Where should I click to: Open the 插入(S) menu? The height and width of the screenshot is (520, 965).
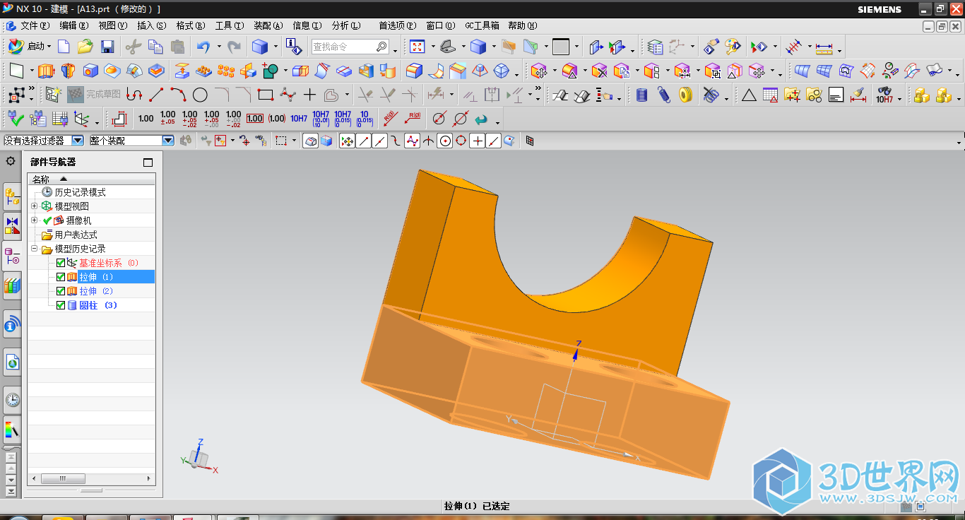click(151, 25)
